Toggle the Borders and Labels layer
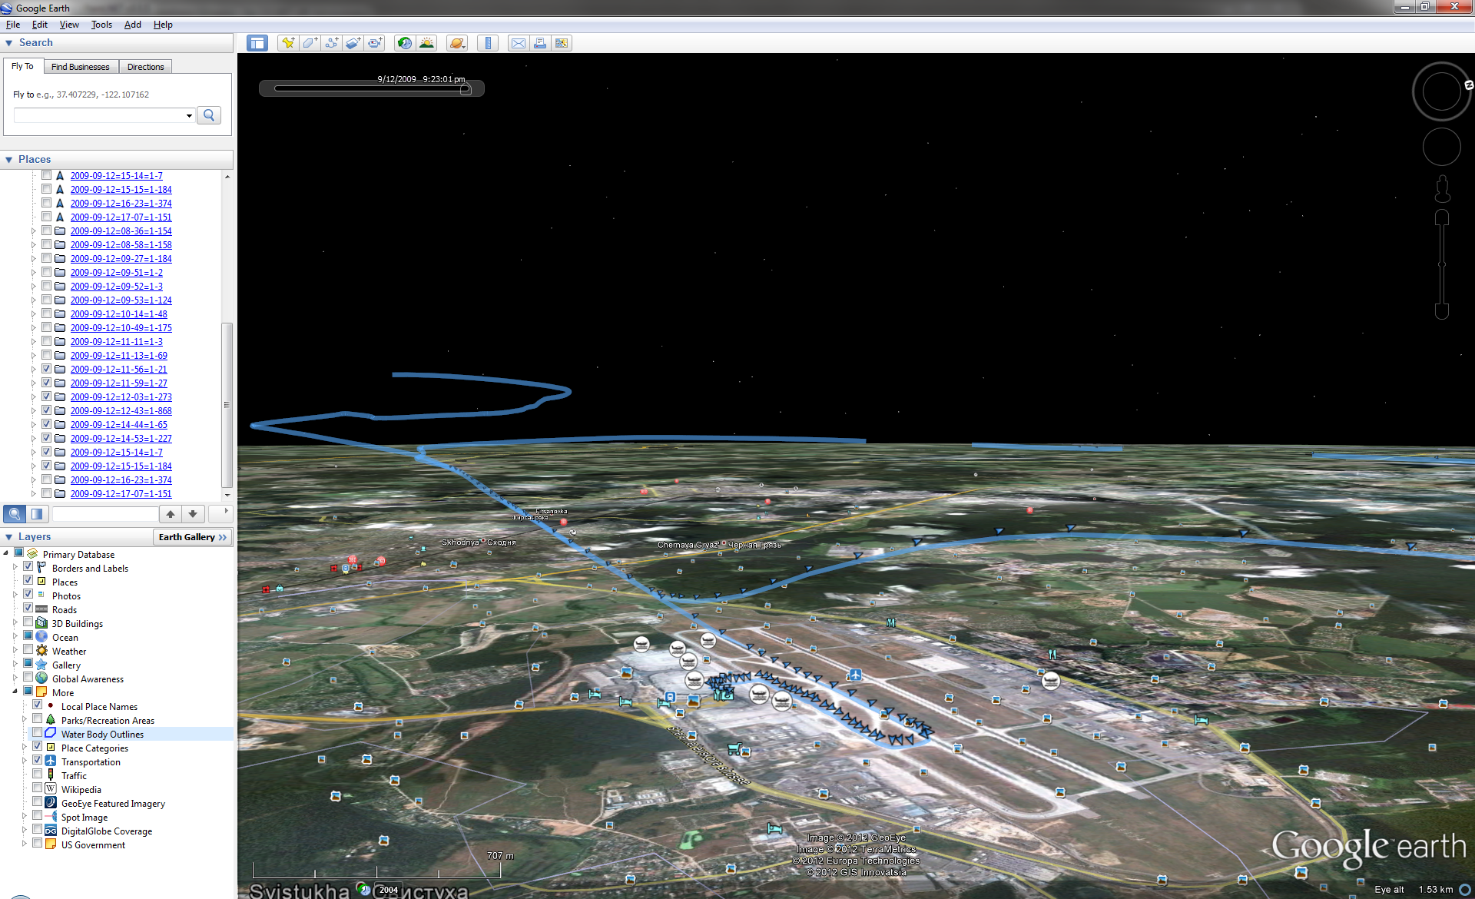 coord(28,567)
